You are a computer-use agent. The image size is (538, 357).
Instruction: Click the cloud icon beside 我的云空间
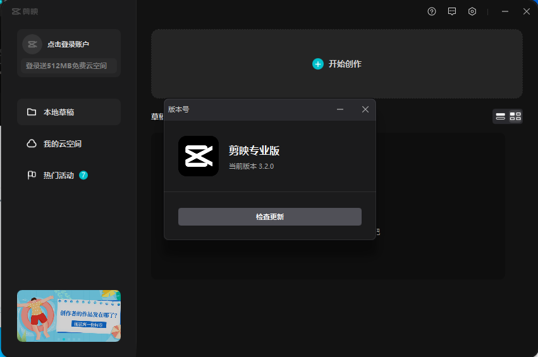point(32,143)
